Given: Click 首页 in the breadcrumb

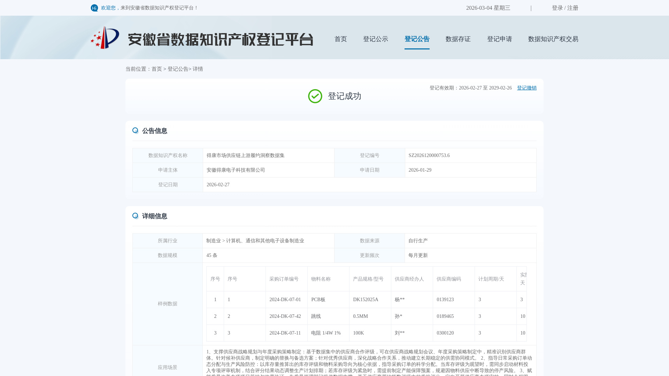Looking at the screenshot, I should pyautogui.click(x=157, y=69).
